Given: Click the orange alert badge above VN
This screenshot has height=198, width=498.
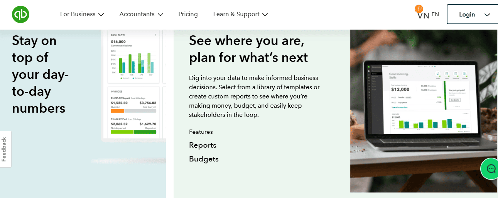Looking at the screenshot, I should click(x=419, y=8).
